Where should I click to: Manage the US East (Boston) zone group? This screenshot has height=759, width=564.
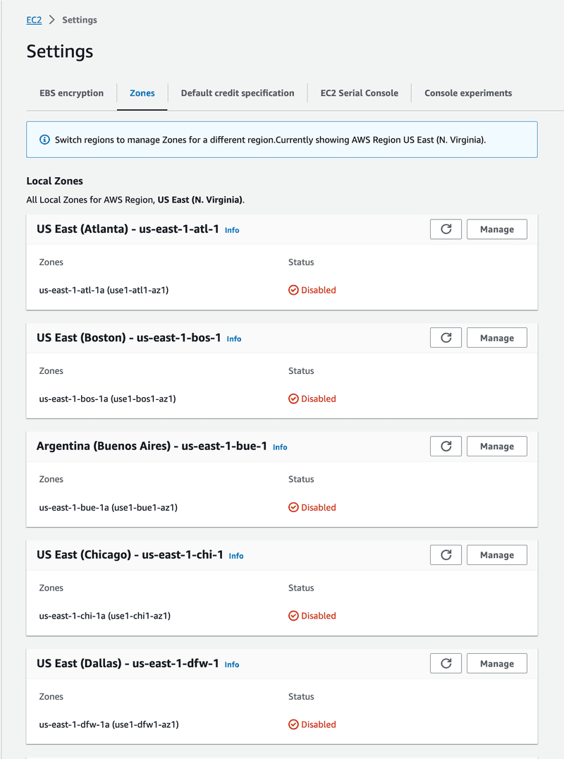pyautogui.click(x=497, y=338)
